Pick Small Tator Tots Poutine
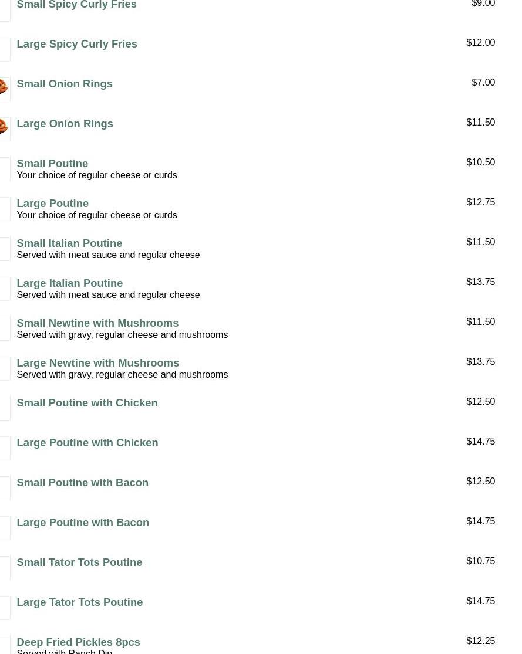The width and height of the screenshot is (522, 654). click(79, 562)
